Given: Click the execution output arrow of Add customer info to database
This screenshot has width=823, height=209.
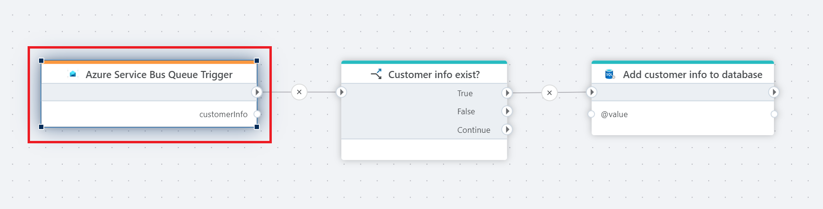Looking at the screenshot, I should tap(774, 92).
